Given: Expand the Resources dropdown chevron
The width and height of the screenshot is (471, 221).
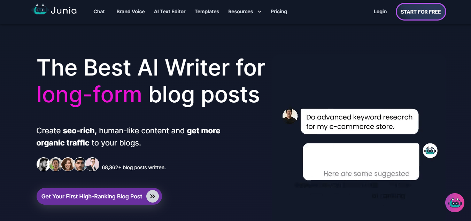Looking at the screenshot, I should point(260,11).
